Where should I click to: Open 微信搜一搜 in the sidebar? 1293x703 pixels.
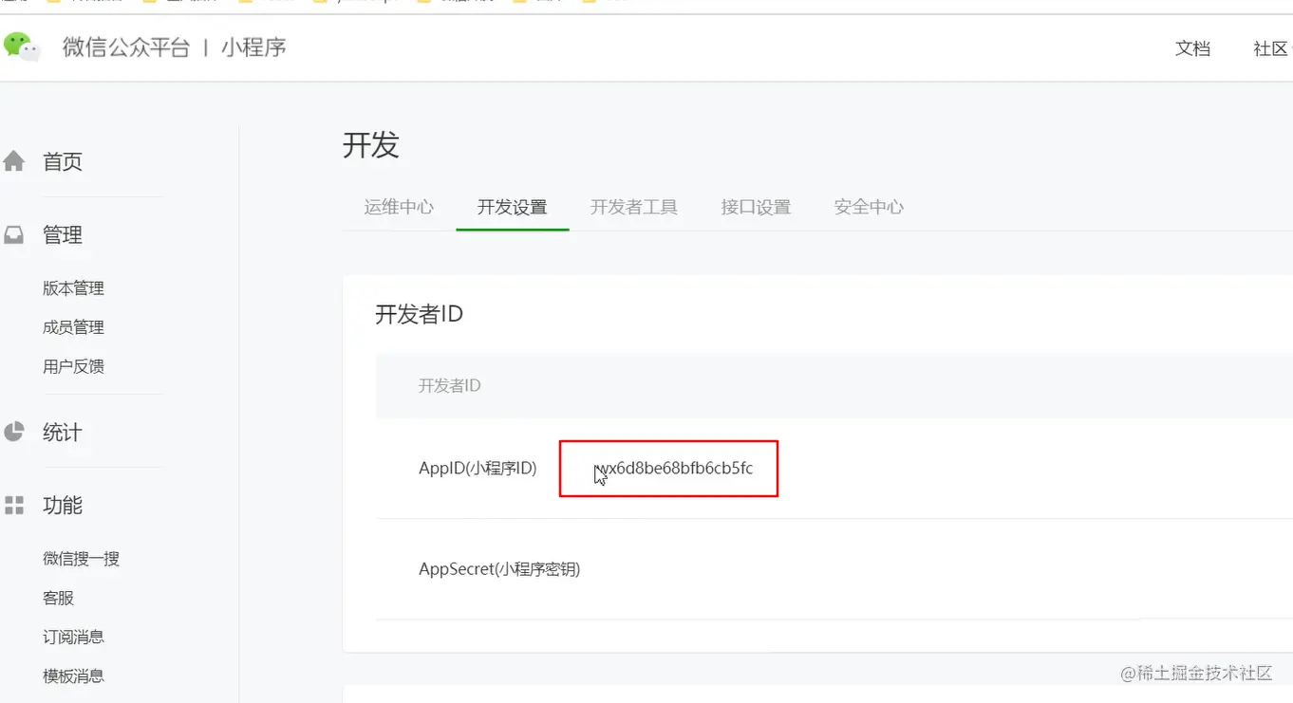tap(81, 559)
